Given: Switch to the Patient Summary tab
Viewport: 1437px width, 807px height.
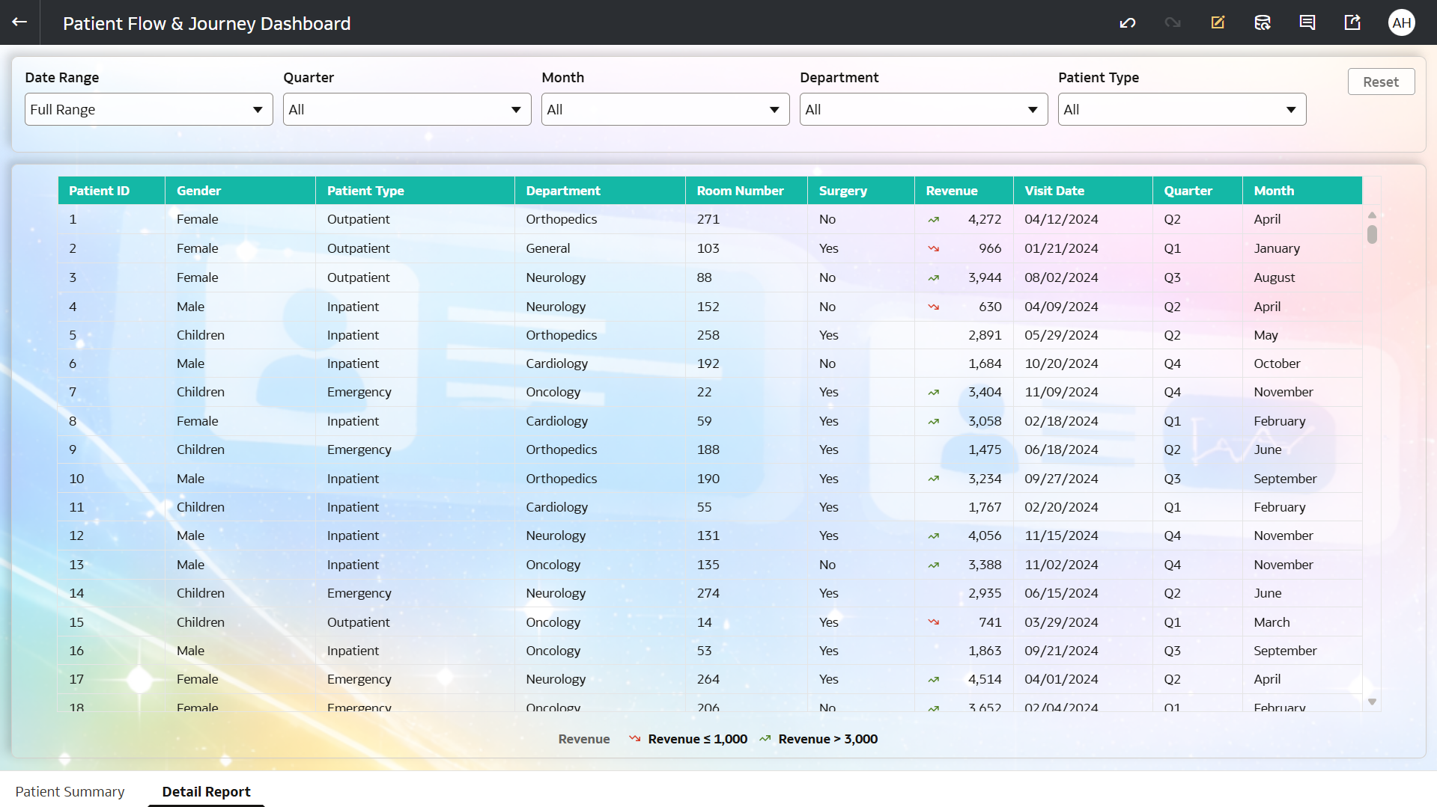Looking at the screenshot, I should [x=70, y=791].
